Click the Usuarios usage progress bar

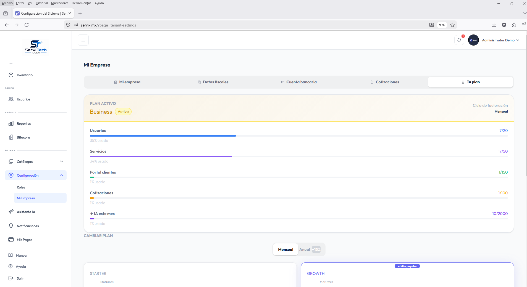pos(299,136)
